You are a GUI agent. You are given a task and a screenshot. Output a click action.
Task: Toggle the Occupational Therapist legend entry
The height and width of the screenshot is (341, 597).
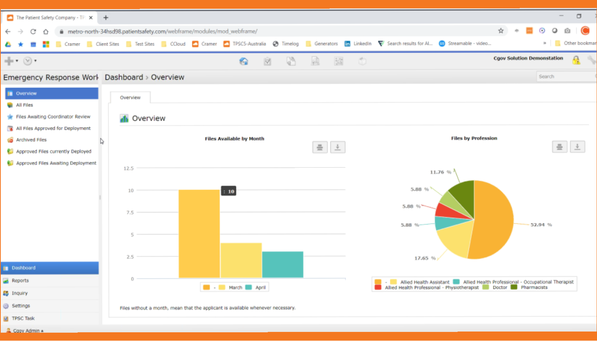click(513, 282)
